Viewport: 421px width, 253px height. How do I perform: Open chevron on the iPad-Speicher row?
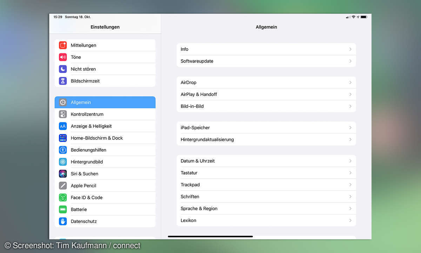(x=350, y=128)
